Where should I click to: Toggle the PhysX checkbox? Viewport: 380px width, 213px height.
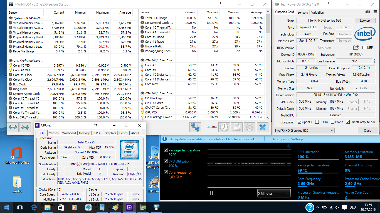click(x=333, y=122)
